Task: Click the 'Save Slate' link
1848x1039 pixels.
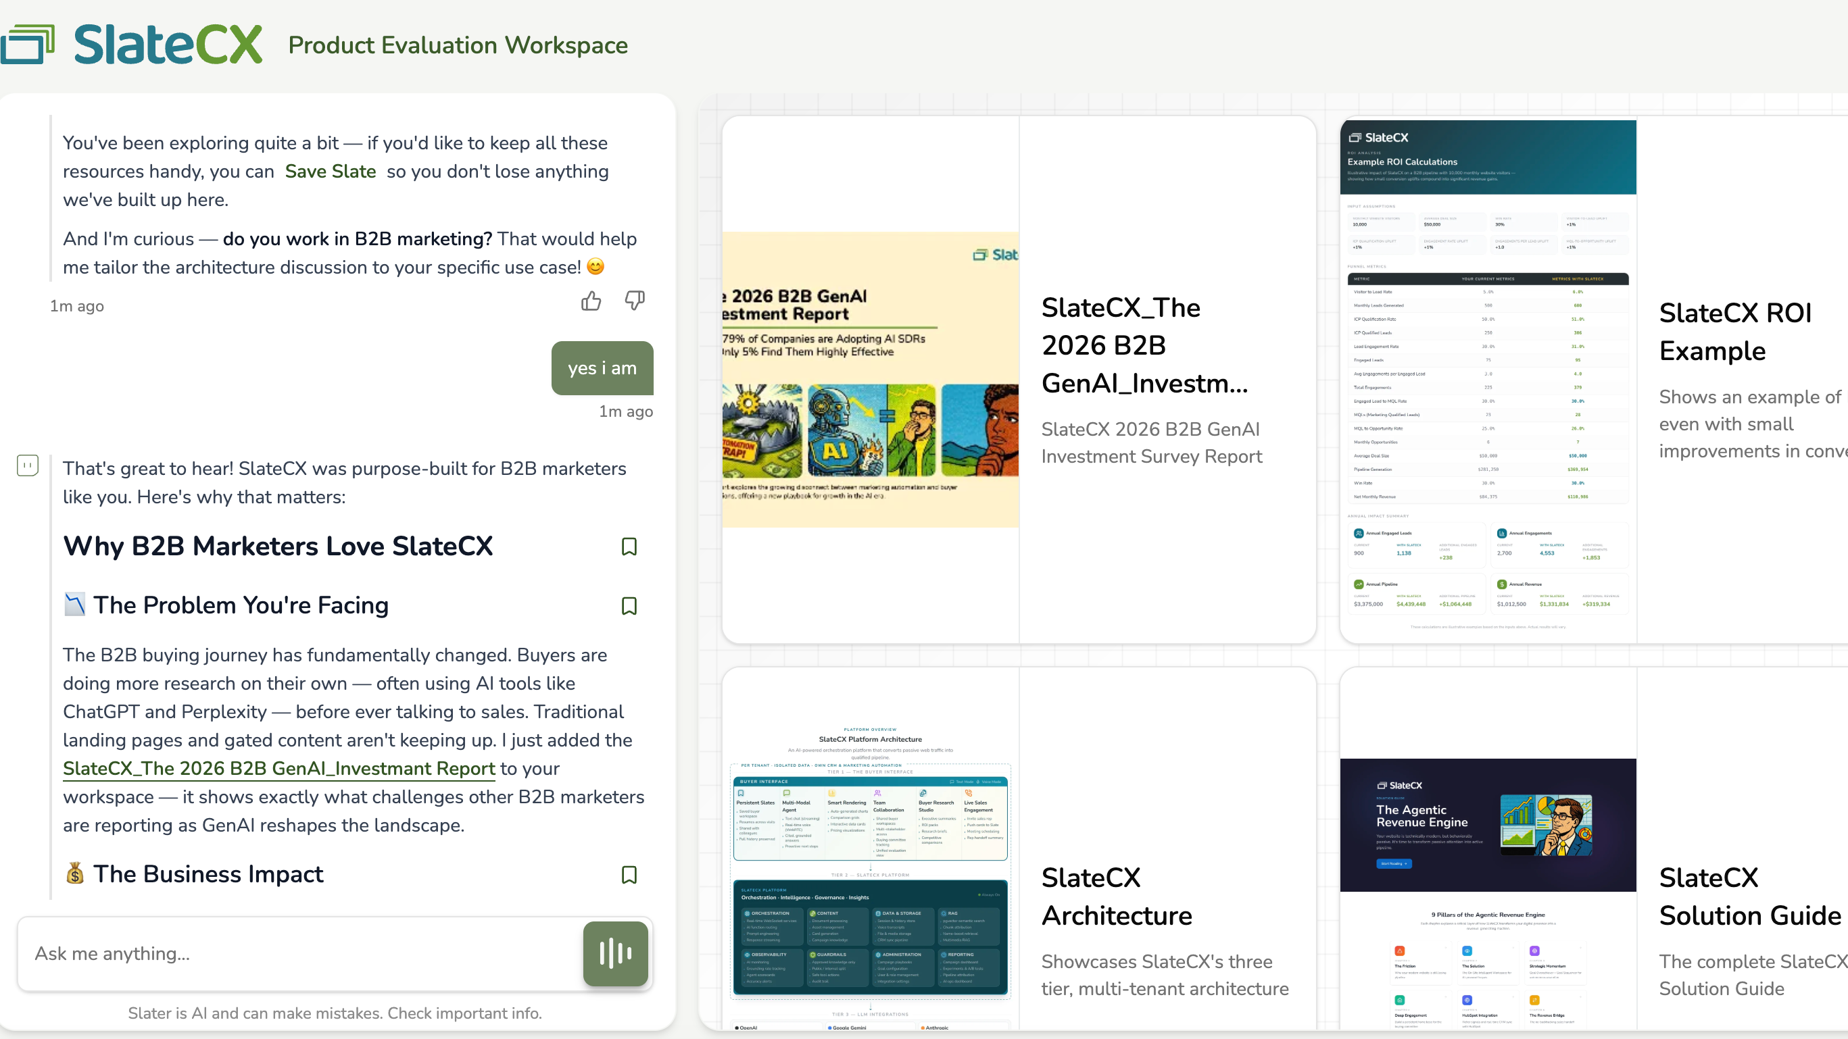Action: (x=331, y=172)
